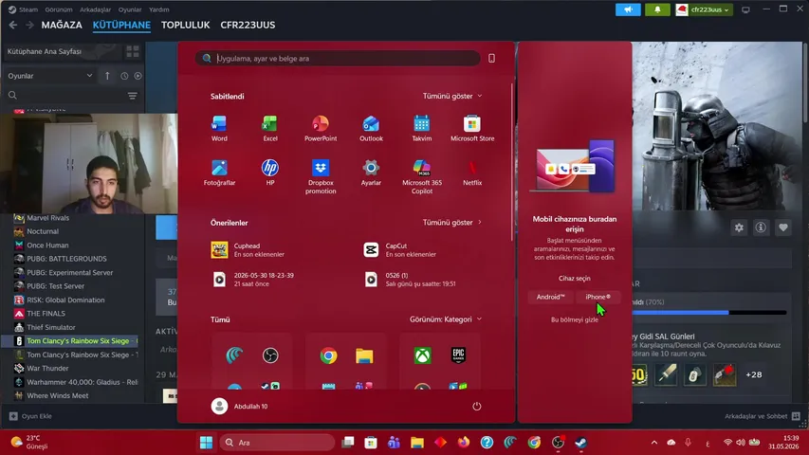Image resolution: width=809 pixels, height=455 pixels.
Task: Select Android™ device button
Action: pyautogui.click(x=550, y=297)
